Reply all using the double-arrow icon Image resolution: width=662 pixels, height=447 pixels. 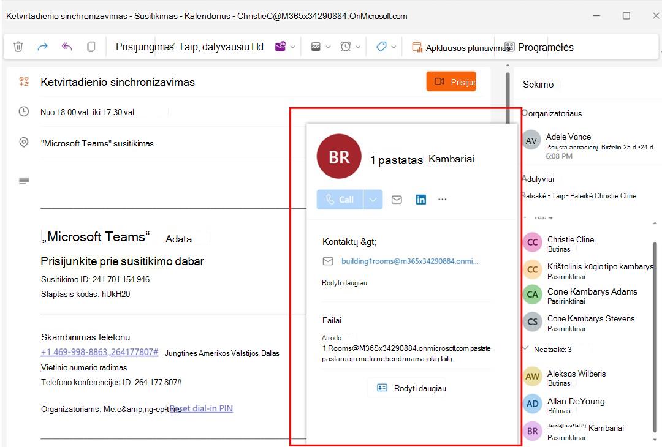67,47
